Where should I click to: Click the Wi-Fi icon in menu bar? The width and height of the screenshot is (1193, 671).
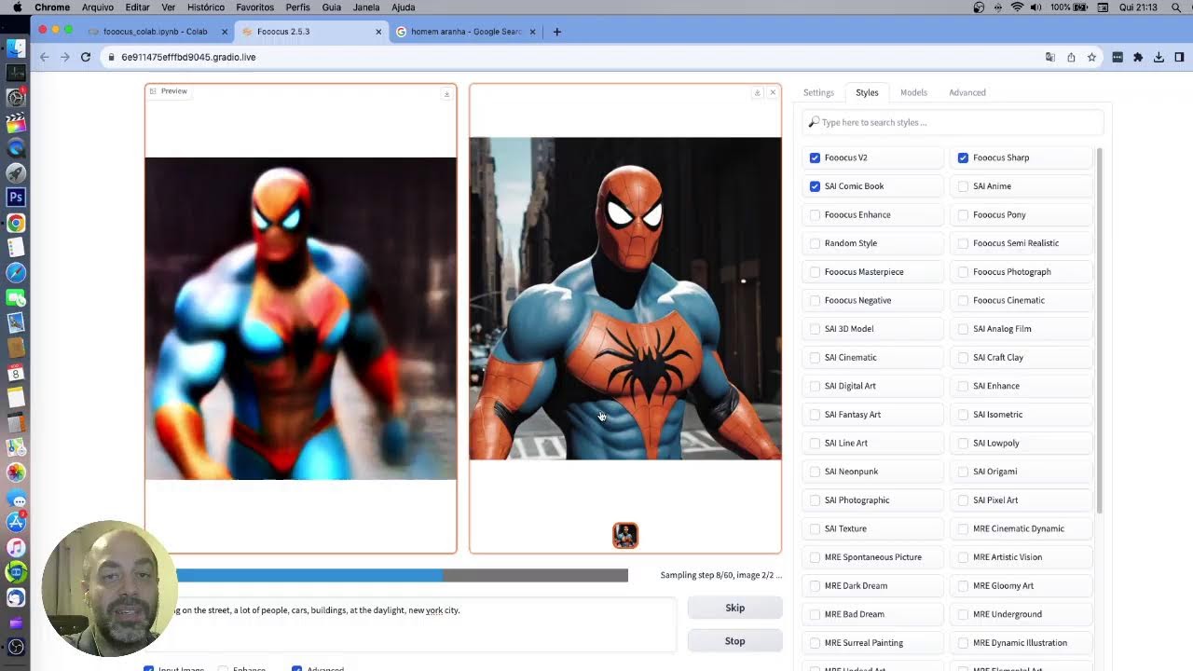(1018, 7)
